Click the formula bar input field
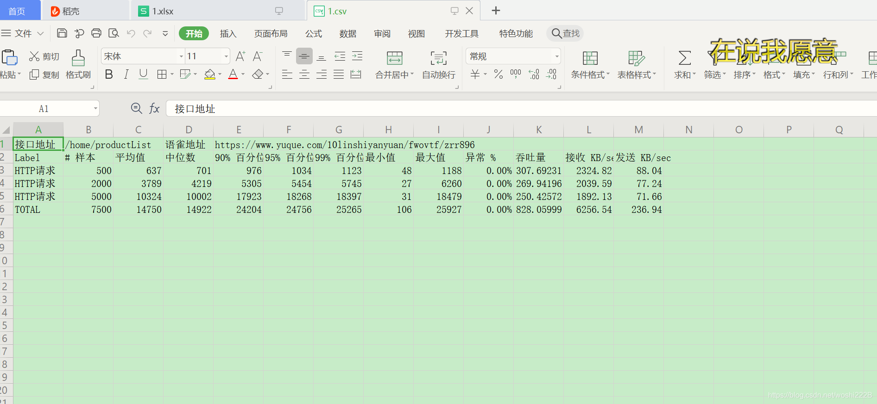Screen dimensions: 877x404 (521, 108)
